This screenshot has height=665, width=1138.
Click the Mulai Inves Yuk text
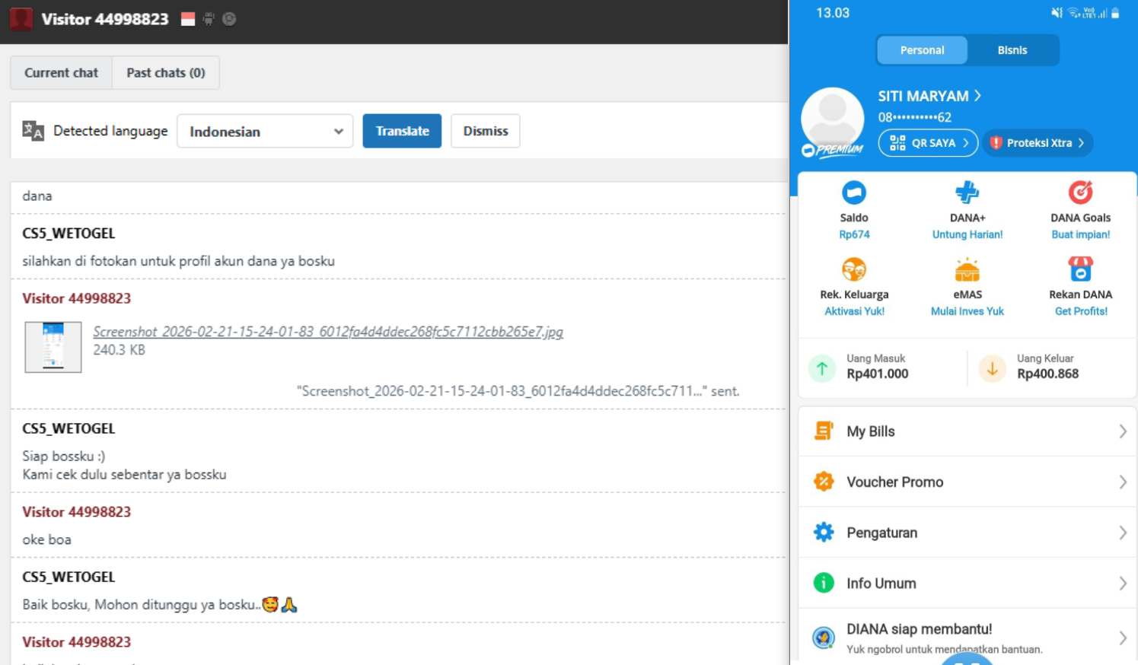(967, 311)
